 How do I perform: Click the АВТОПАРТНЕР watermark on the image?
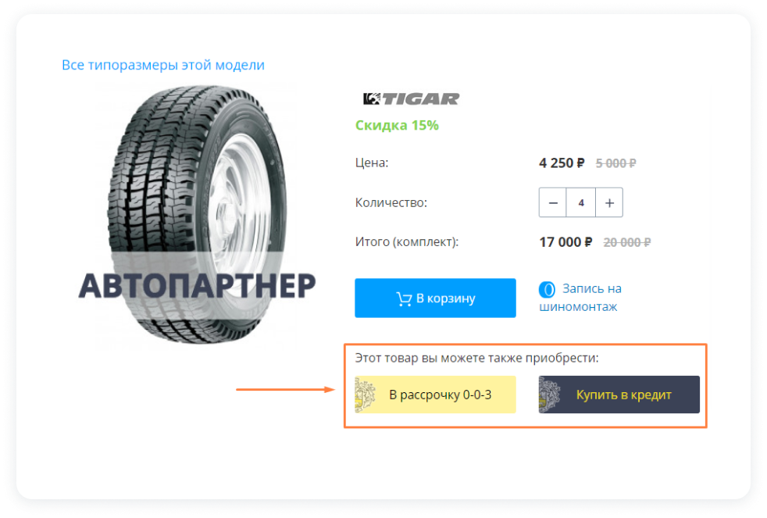tap(197, 286)
